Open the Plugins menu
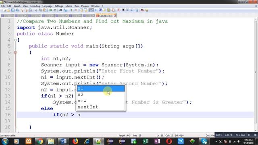This screenshot has width=258, height=145. (x=85, y=6)
